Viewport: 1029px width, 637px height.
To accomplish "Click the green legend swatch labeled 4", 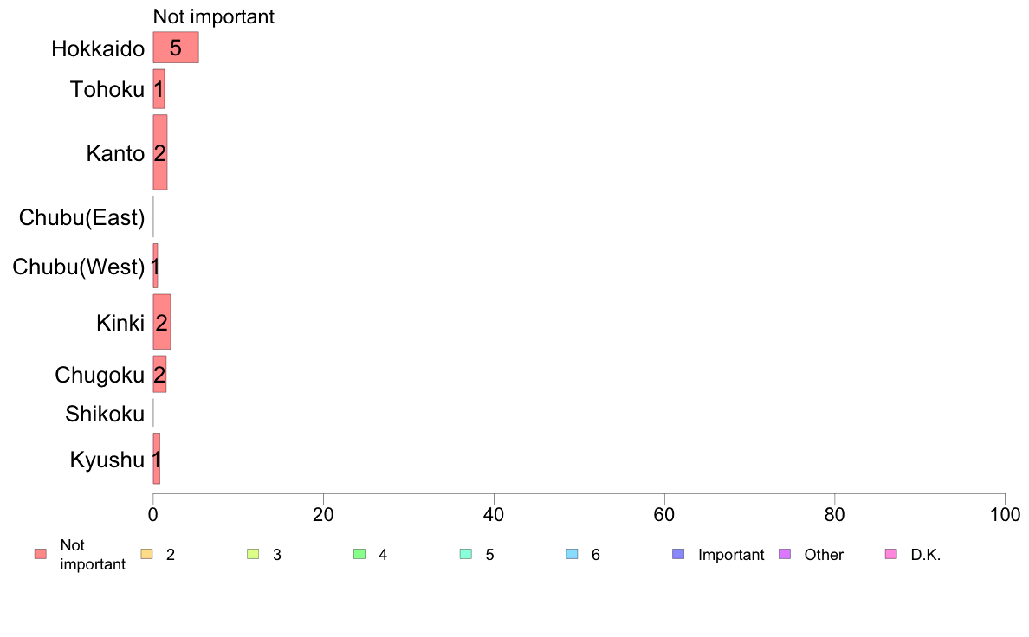I will click(x=359, y=555).
